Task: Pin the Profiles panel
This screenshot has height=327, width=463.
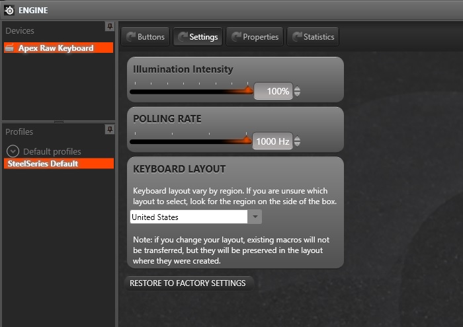Action: click(110, 129)
